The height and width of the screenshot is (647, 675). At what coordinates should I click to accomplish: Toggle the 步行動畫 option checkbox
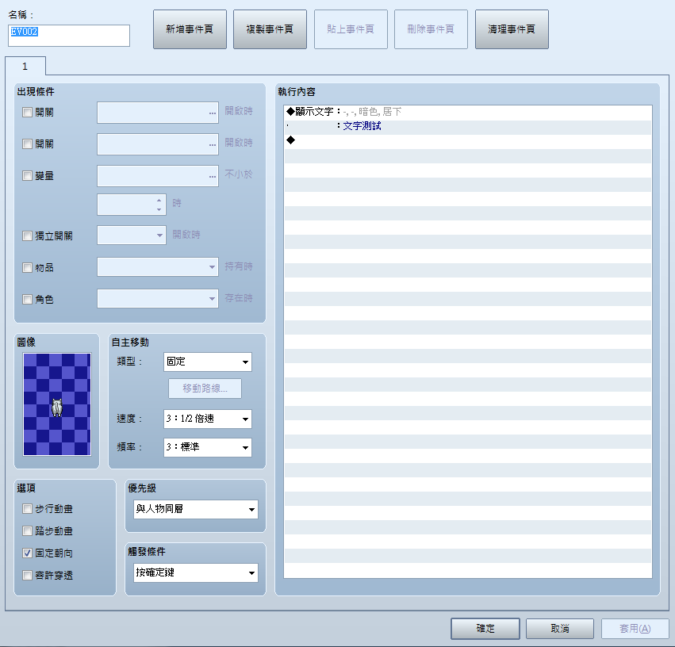click(27, 509)
